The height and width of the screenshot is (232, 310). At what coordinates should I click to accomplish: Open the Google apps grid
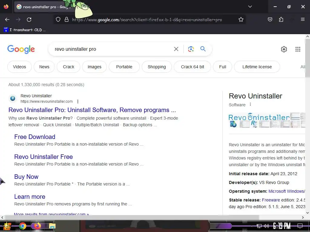click(298, 49)
